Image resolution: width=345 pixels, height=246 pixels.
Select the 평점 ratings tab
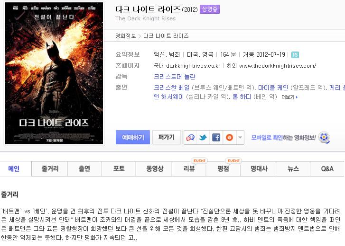tap(224, 168)
